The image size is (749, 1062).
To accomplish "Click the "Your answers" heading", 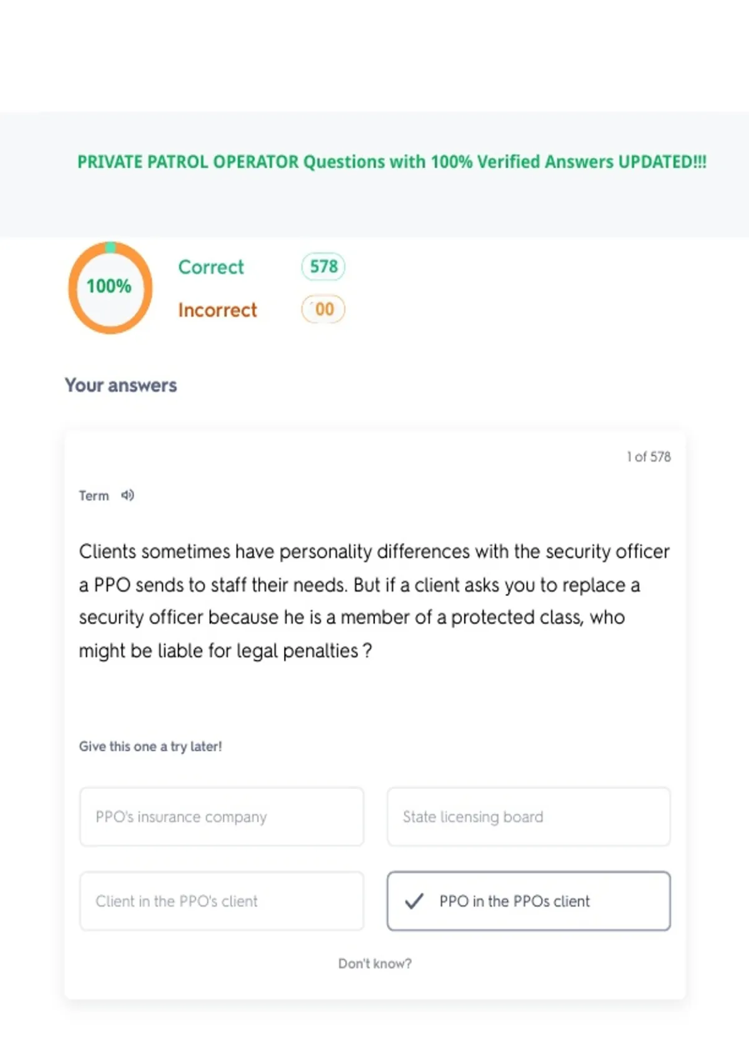I will (x=121, y=385).
